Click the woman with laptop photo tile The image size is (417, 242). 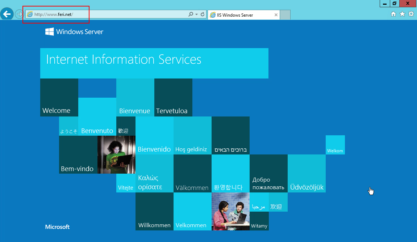tap(117, 154)
